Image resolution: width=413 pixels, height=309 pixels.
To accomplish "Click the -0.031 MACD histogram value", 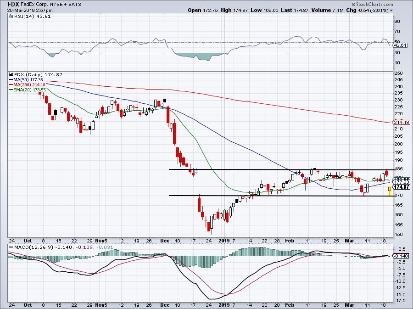I will click(105, 247).
